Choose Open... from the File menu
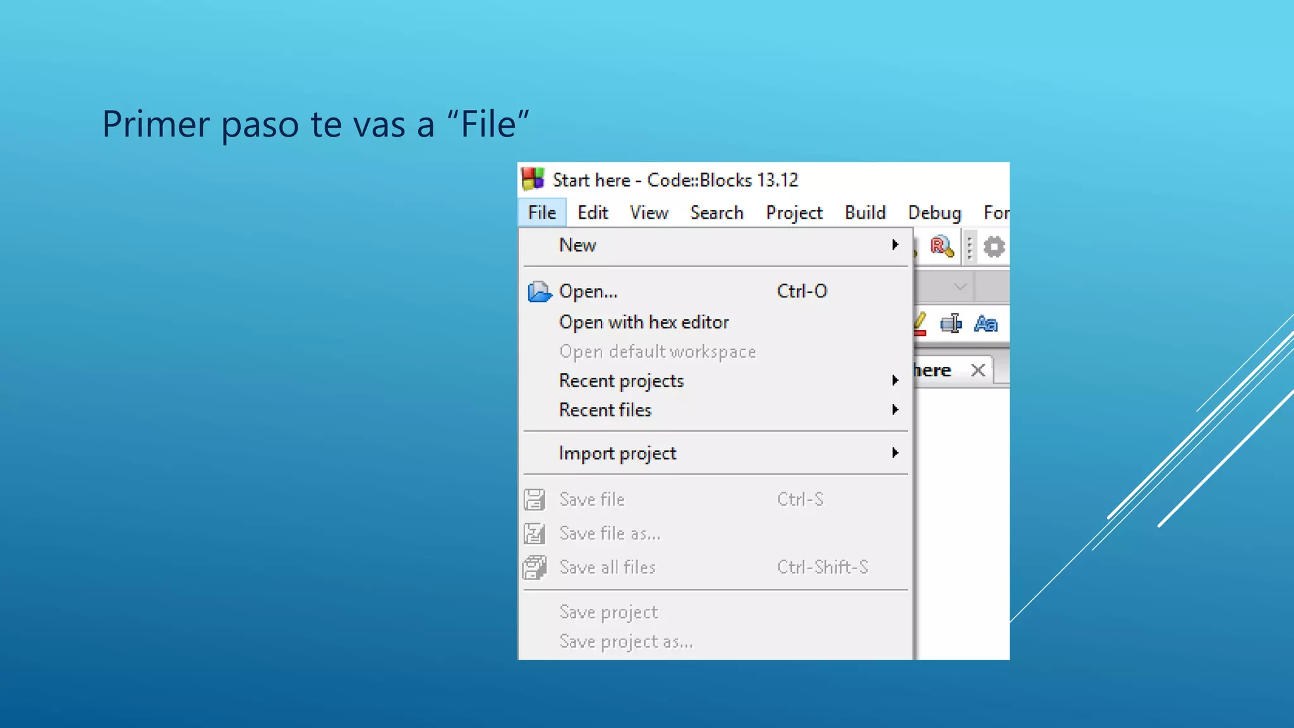Viewport: 1294px width, 728px height. tap(716, 291)
